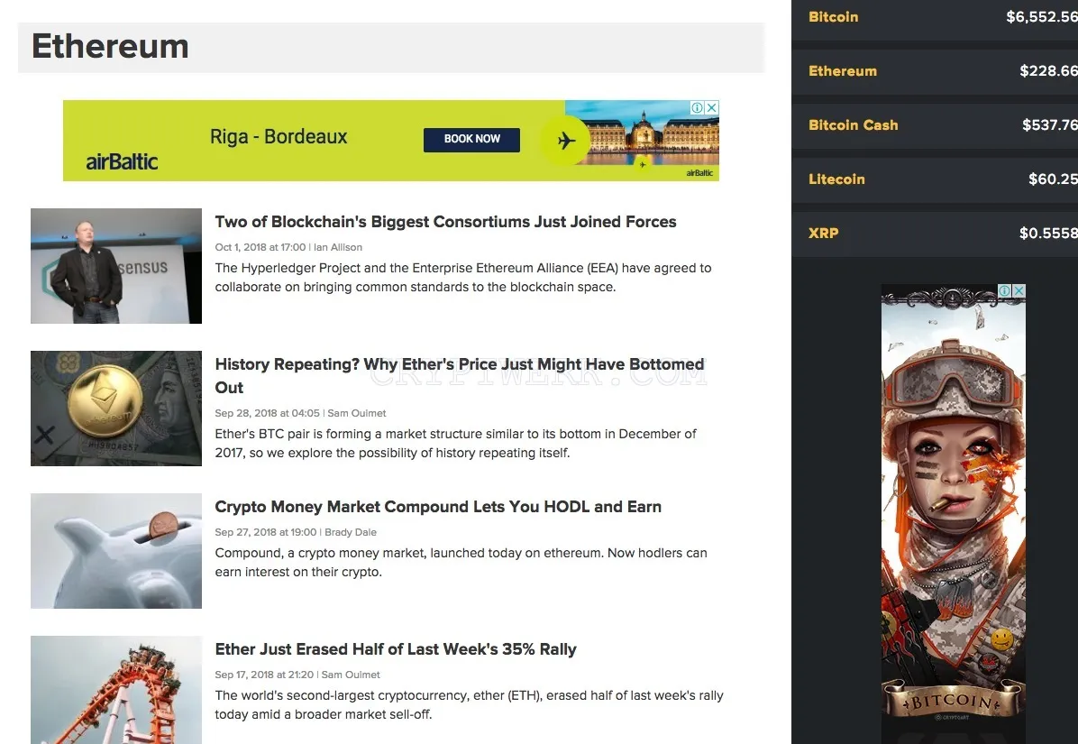This screenshot has width=1078, height=744.
Task: Open article Two of Blockchain's Biggest Consortiums
Action: (445, 222)
